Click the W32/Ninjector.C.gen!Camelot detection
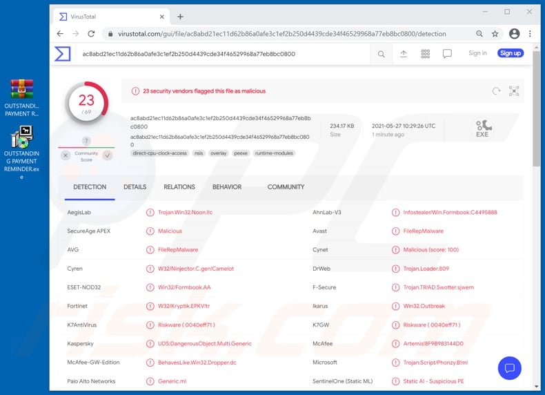This screenshot has height=395, width=545. 196,269
